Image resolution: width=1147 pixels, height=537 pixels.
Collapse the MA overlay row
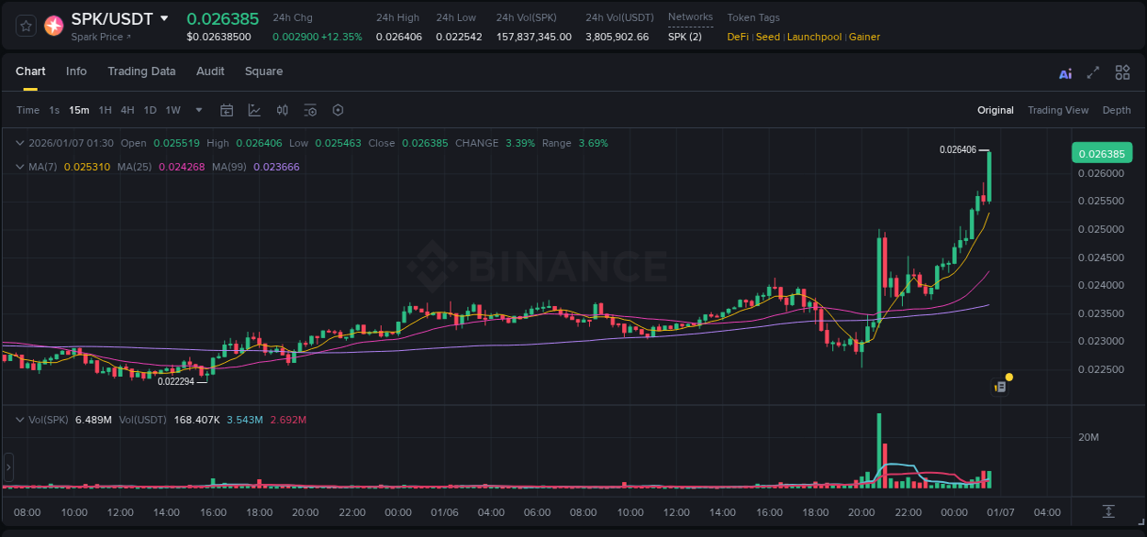coord(20,167)
